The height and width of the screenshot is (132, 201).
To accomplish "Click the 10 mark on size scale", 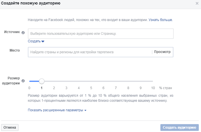I will (153, 88).
